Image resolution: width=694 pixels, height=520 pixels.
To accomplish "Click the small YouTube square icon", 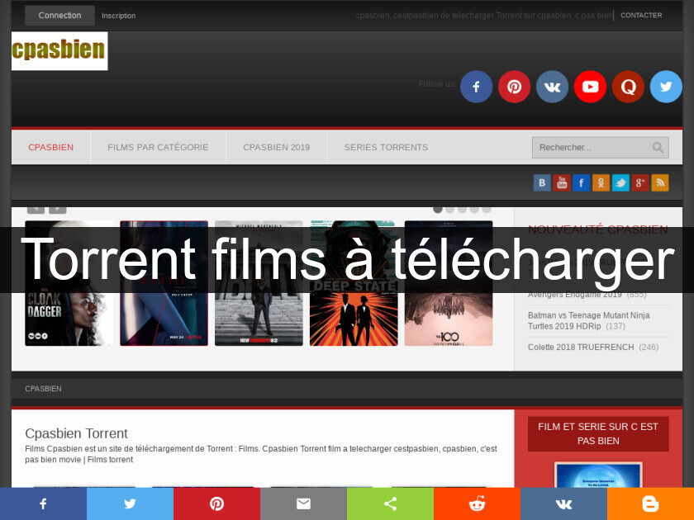I will 562,182.
